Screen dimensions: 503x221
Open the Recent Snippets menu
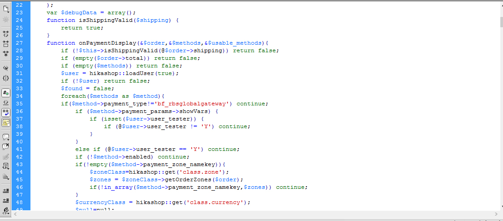click(x=6, y=167)
